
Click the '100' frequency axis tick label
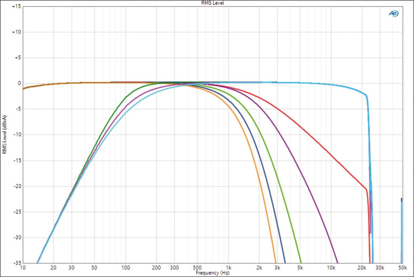pyautogui.click(x=125, y=268)
